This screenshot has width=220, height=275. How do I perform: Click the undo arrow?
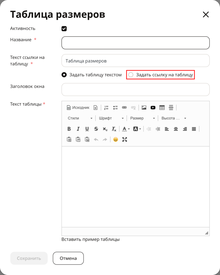click(96, 140)
